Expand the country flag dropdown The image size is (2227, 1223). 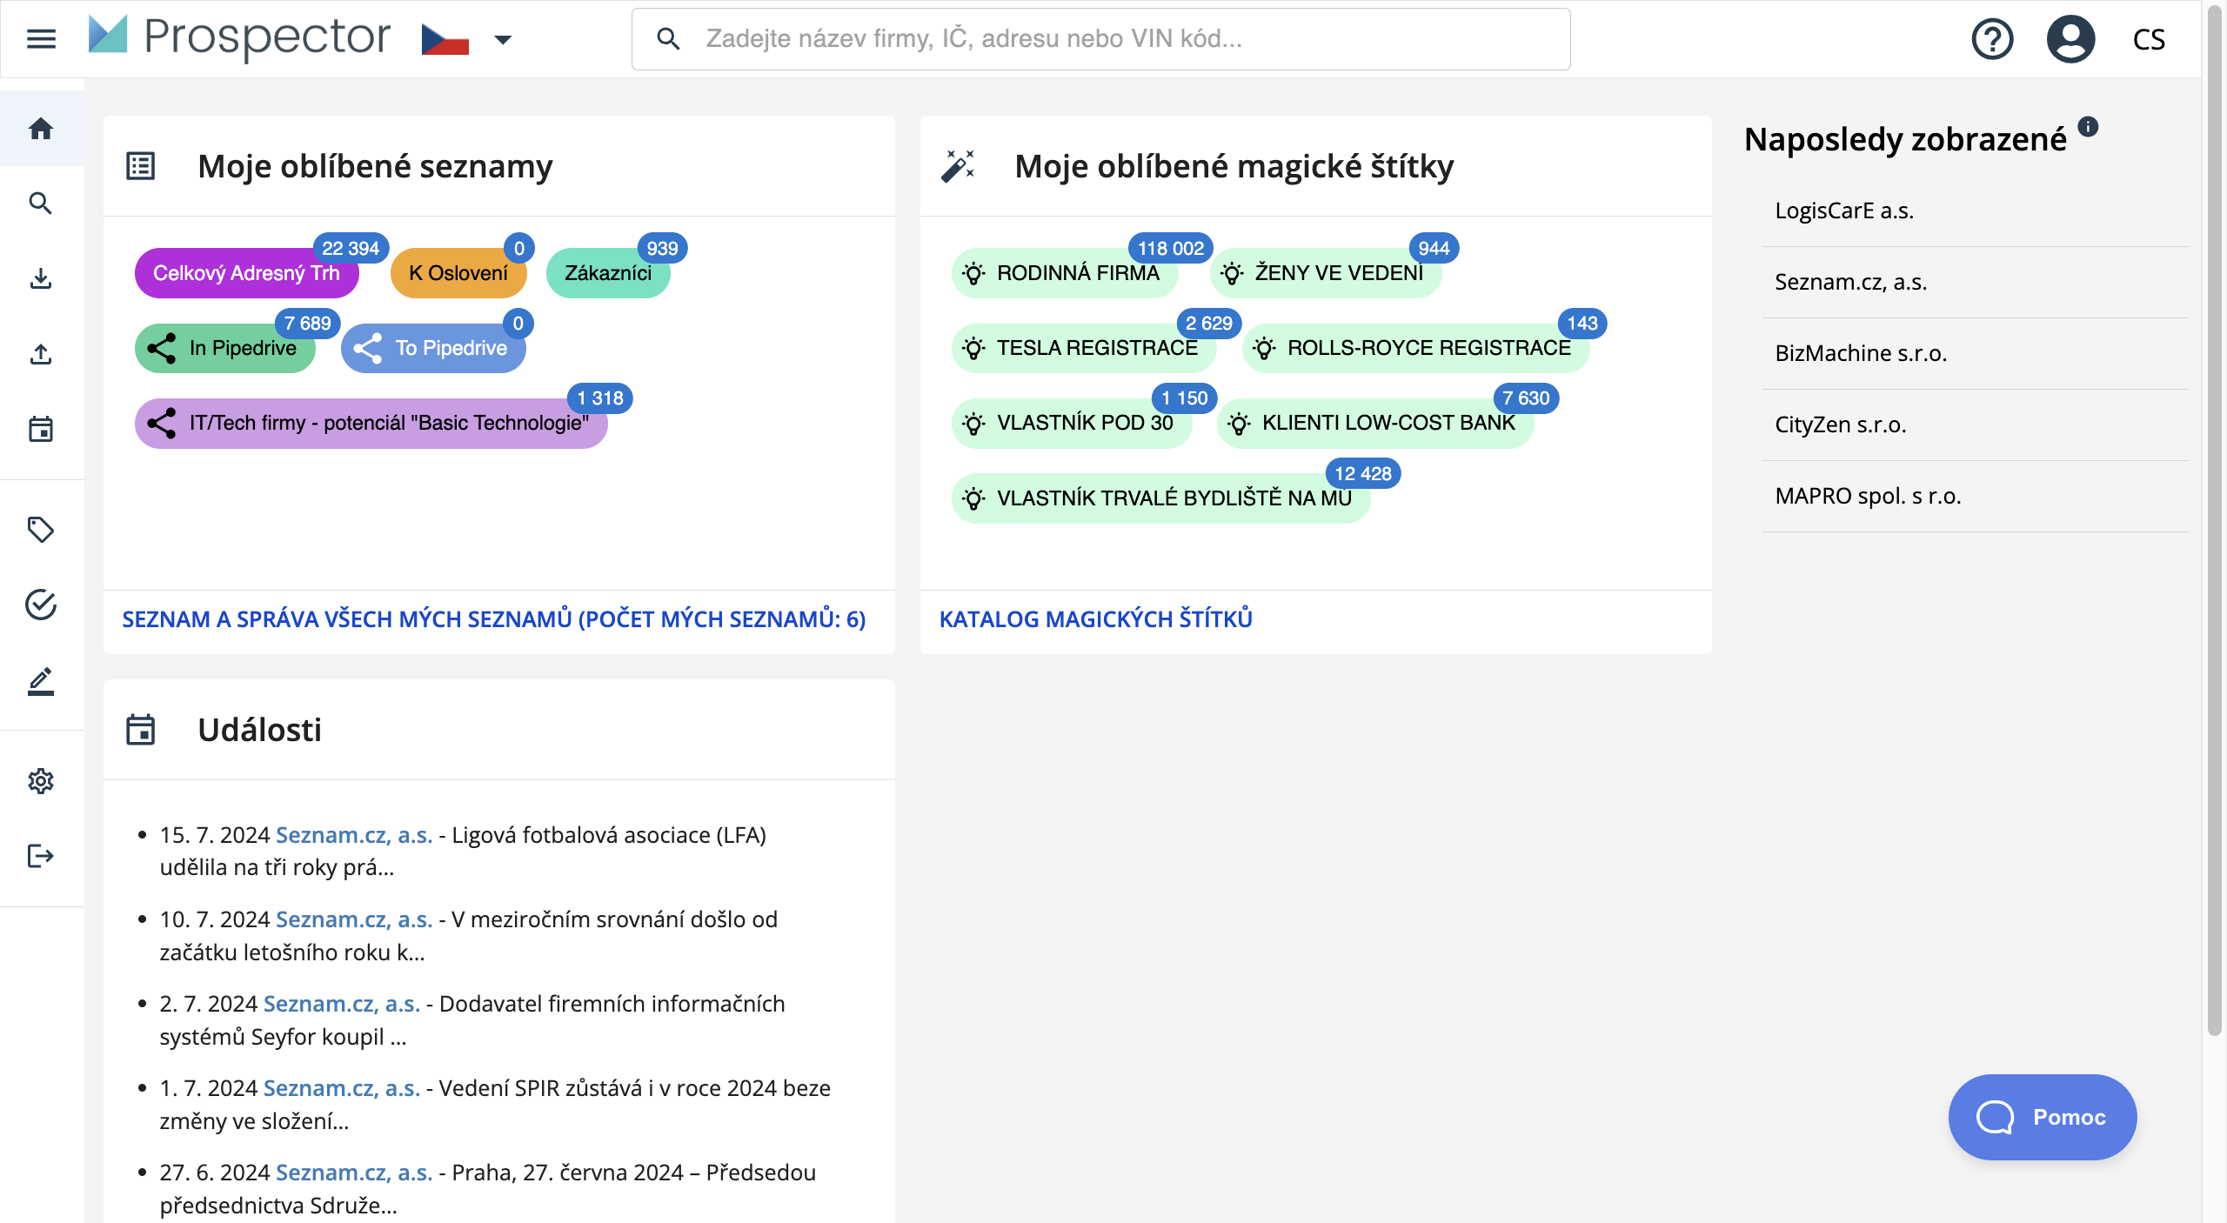point(502,39)
